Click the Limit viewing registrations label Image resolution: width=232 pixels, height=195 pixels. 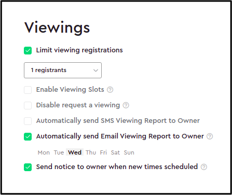pos(79,50)
